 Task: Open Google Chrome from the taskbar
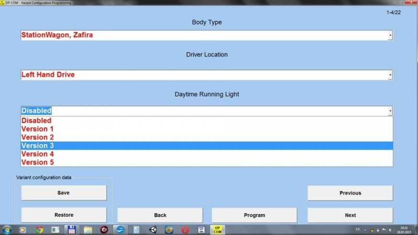[39, 230]
